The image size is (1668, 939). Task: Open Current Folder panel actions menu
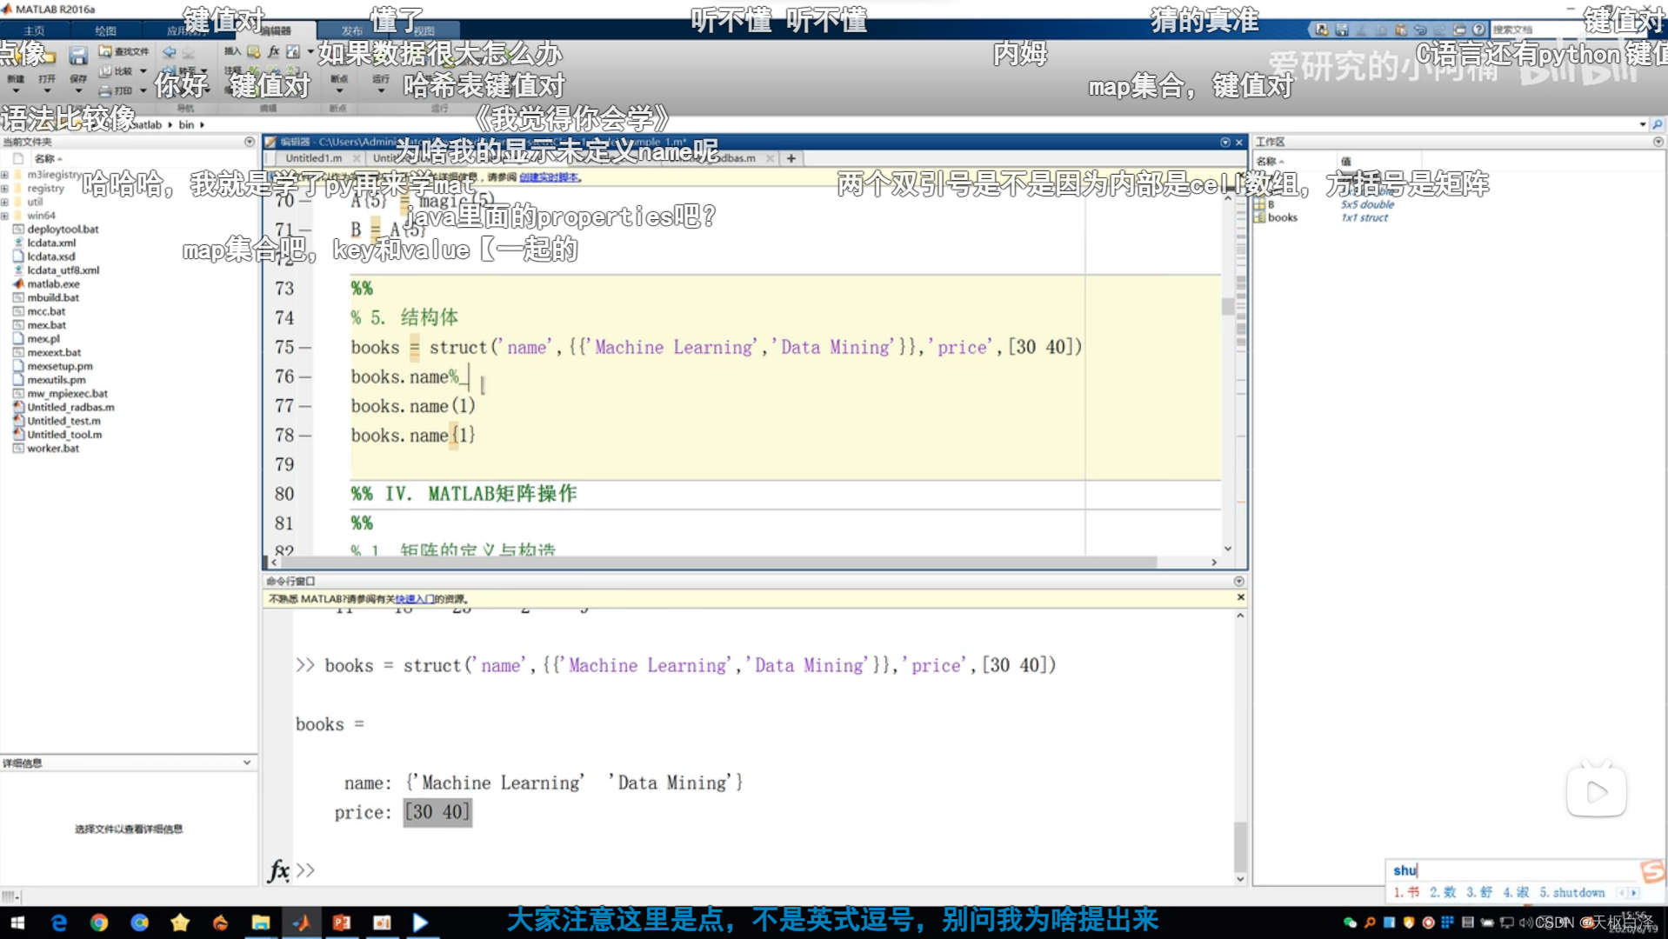[250, 142]
